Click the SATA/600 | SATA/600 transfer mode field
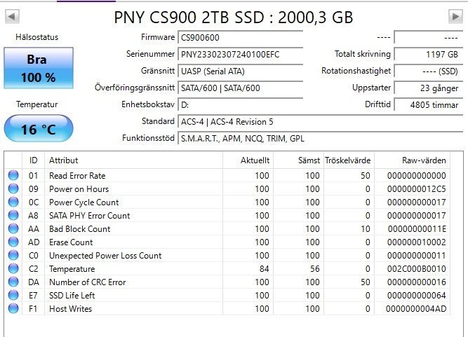468x337 pixels. pos(240,88)
